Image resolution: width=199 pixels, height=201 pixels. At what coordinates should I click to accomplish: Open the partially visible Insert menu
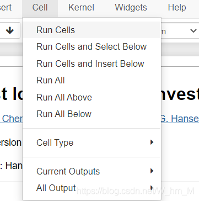coord(6,8)
